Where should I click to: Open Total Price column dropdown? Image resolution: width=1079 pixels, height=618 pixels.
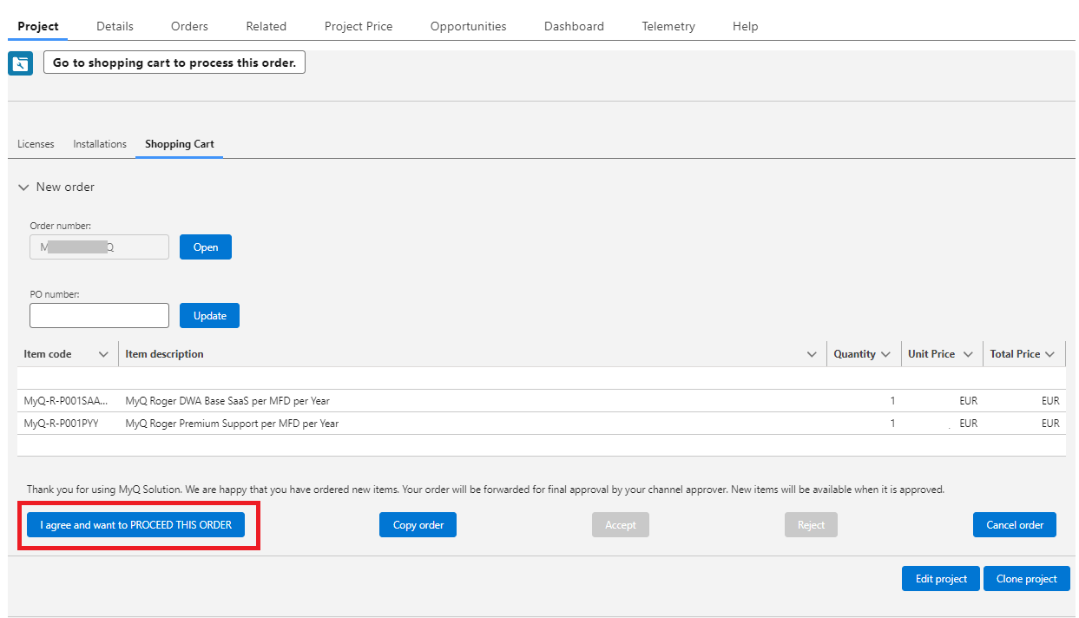[1049, 354]
